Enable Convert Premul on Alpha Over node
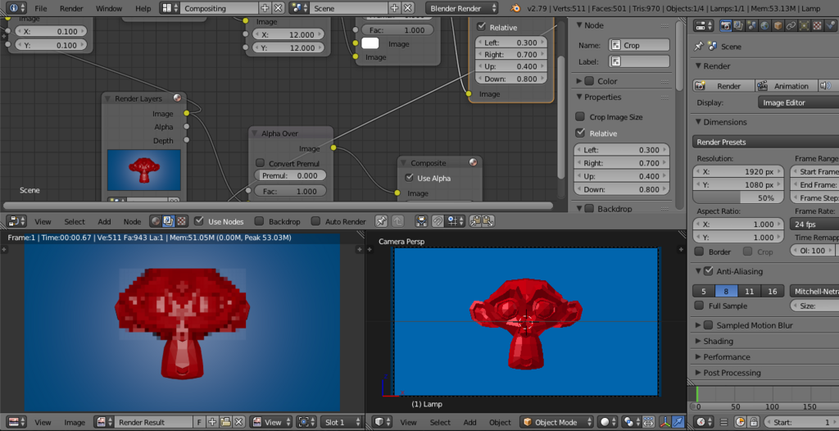 pos(260,163)
